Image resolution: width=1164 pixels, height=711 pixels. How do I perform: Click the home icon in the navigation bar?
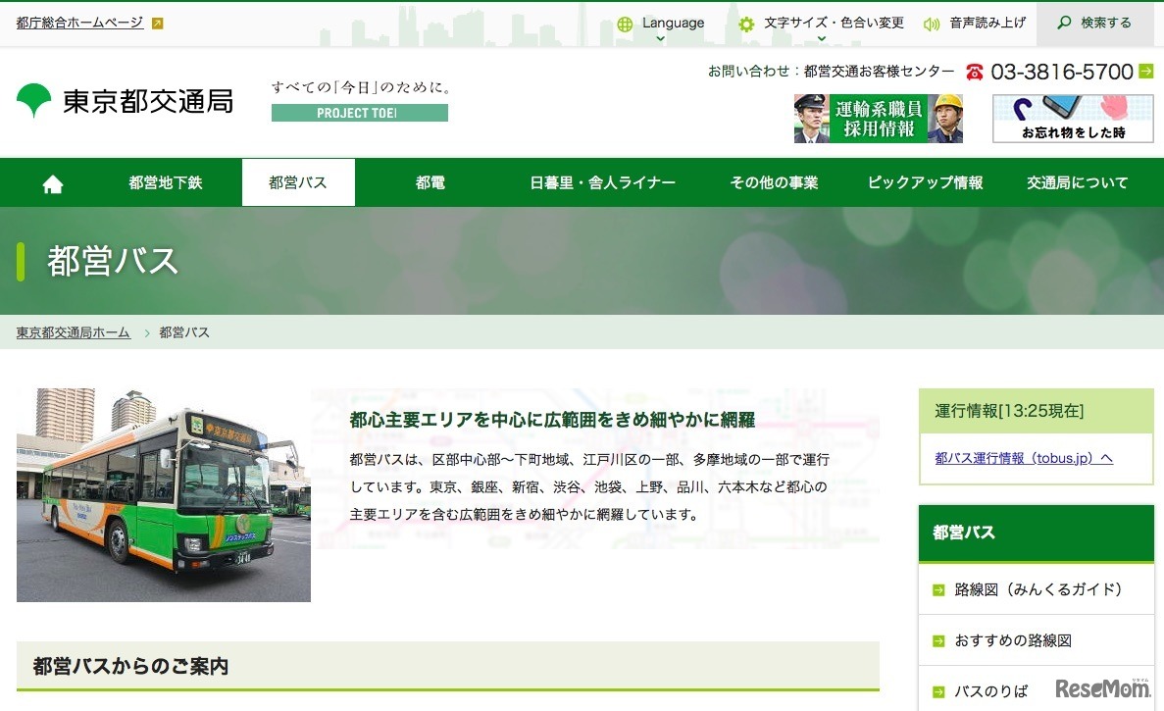click(x=51, y=181)
